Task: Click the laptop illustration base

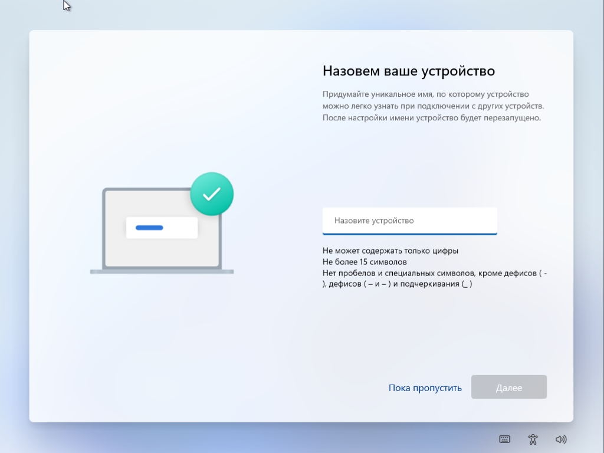Action: [162, 271]
